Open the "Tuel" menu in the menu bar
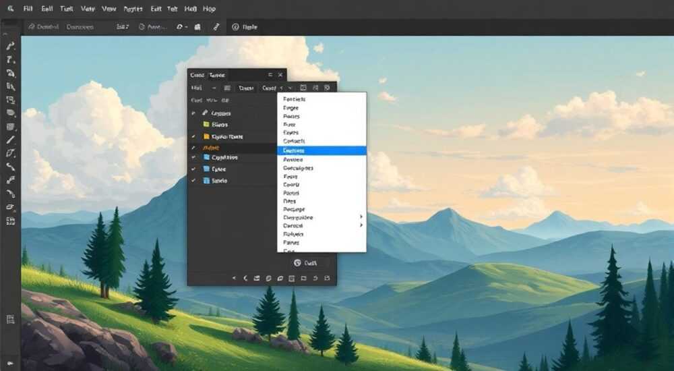 pyautogui.click(x=67, y=9)
